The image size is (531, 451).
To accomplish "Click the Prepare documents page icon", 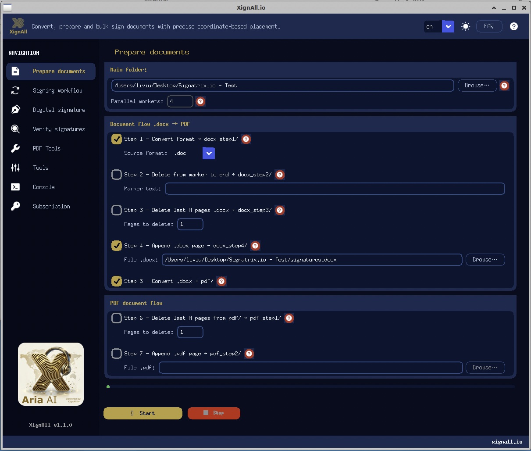I will coord(15,71).
